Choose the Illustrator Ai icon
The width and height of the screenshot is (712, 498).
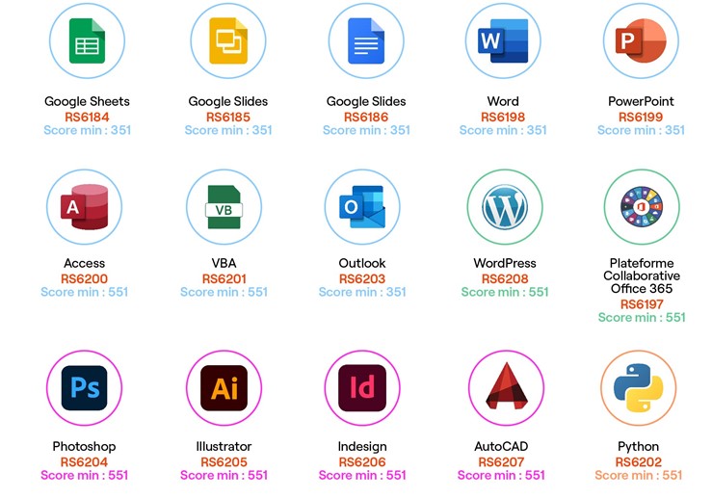pos(224,387)
